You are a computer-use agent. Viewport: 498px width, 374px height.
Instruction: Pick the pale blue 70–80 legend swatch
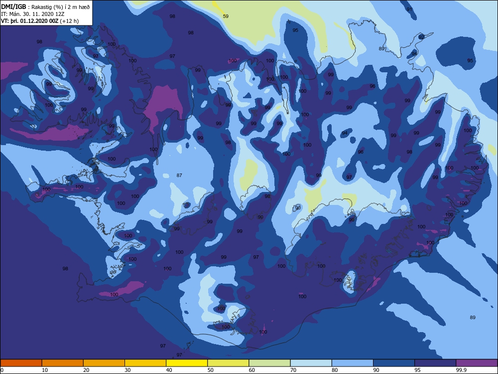coord(311,363)
